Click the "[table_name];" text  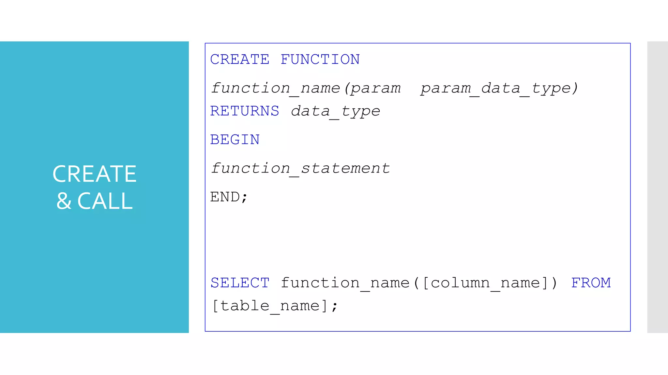pos(275,306)
